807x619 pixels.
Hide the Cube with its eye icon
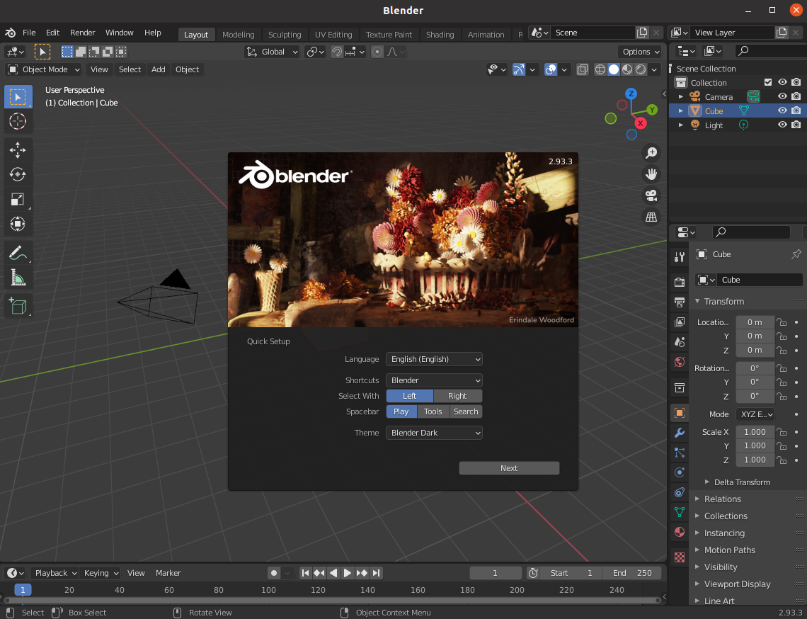click(x=782, y=110)
